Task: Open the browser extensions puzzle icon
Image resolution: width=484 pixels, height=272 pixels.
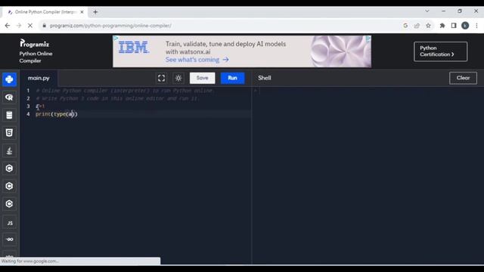Action: point(442,26)
